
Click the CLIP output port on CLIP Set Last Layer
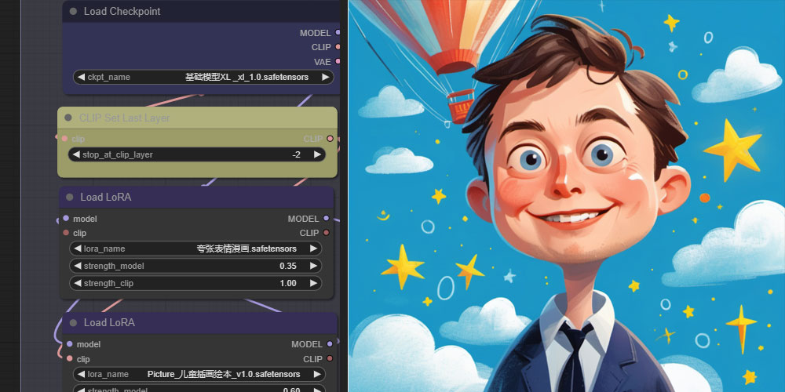330,139
